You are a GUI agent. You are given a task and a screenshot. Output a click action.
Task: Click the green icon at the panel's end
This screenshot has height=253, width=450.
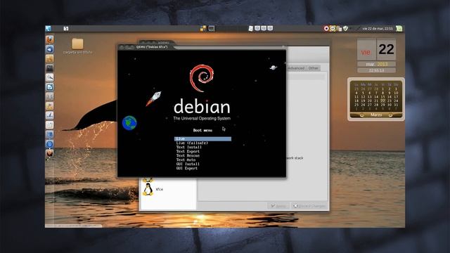click(x=399, y=28)
